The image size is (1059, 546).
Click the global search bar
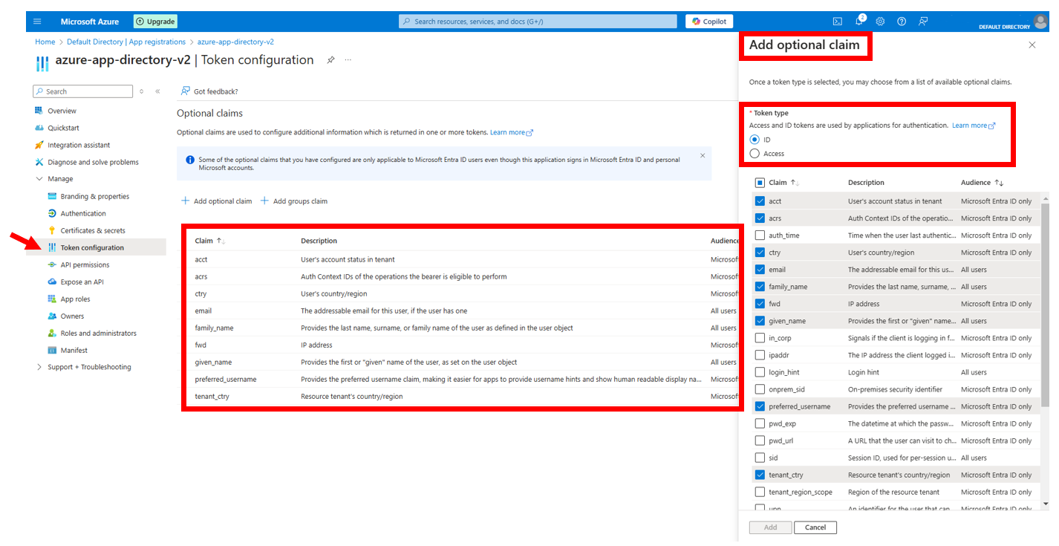pyautogui.click(x=540, y=21)
